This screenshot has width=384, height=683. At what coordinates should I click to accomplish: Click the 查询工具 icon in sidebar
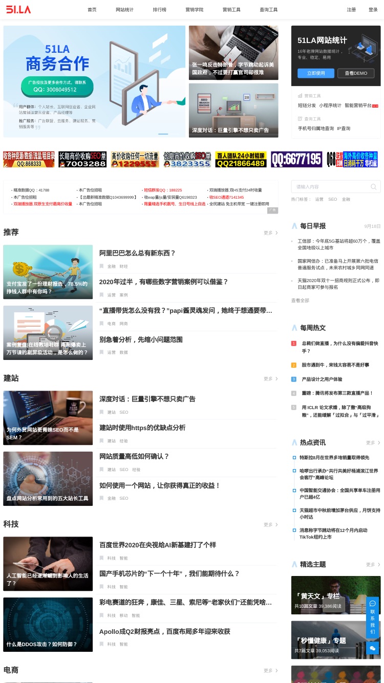tap(300, 119)
